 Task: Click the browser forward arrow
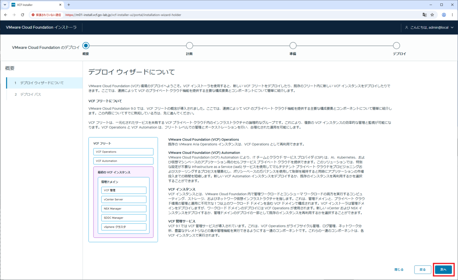pyautogui.click(x=14, y=15)
